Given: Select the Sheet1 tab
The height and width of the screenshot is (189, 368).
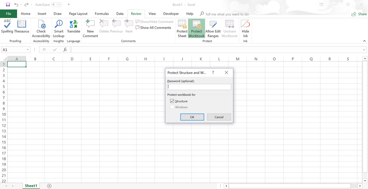Looking at the screenshot, I should coord(31,186).
